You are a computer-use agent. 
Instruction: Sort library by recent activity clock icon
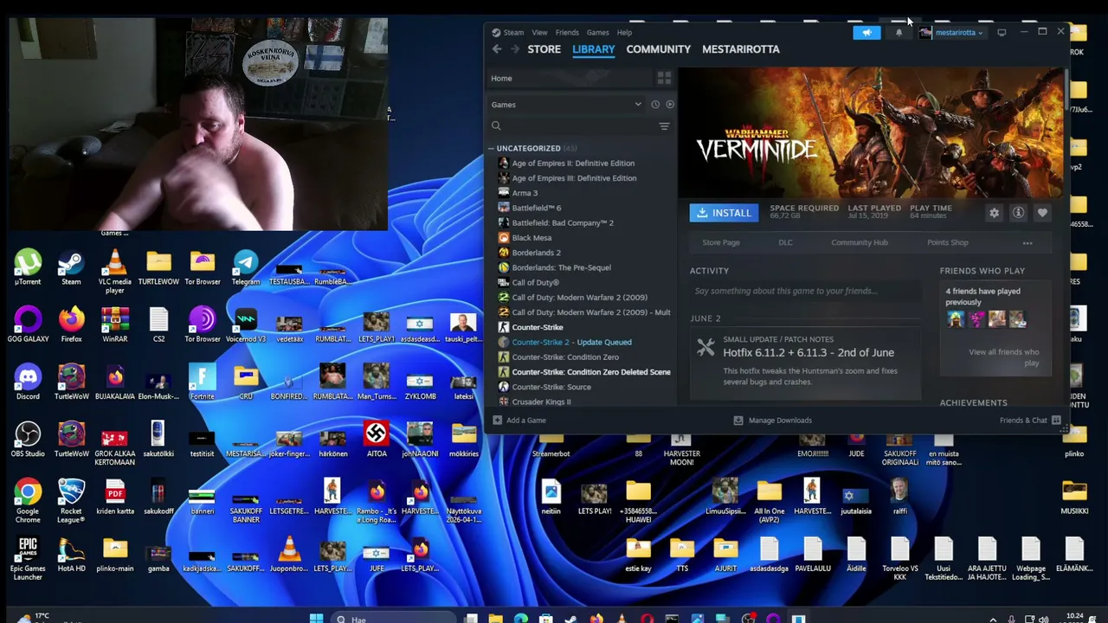click(655, 105)
